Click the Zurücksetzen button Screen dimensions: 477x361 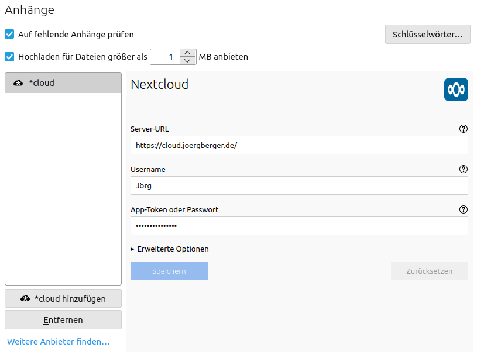(x=429, y=271)
